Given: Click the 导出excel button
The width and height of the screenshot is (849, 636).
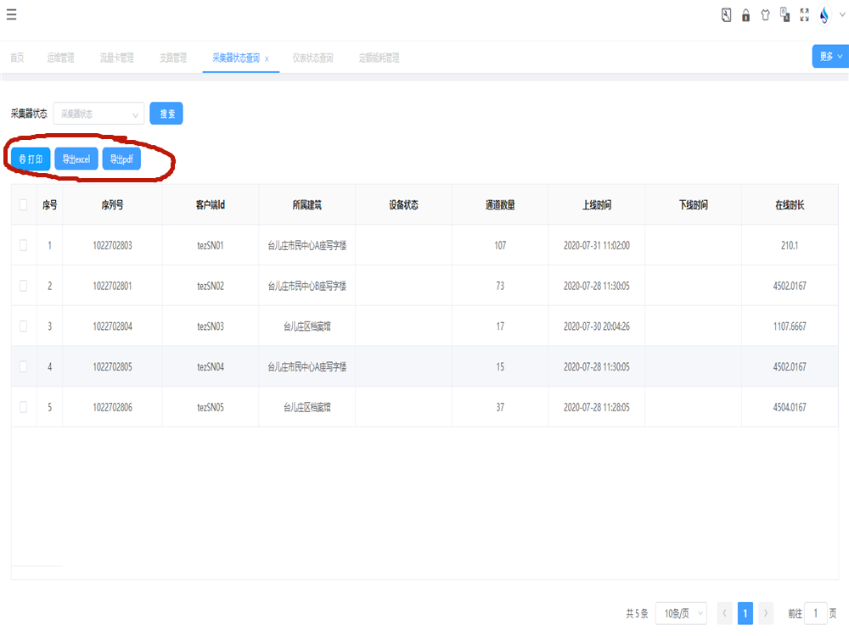Looking at the screenshot, I should tap(76, 159).
